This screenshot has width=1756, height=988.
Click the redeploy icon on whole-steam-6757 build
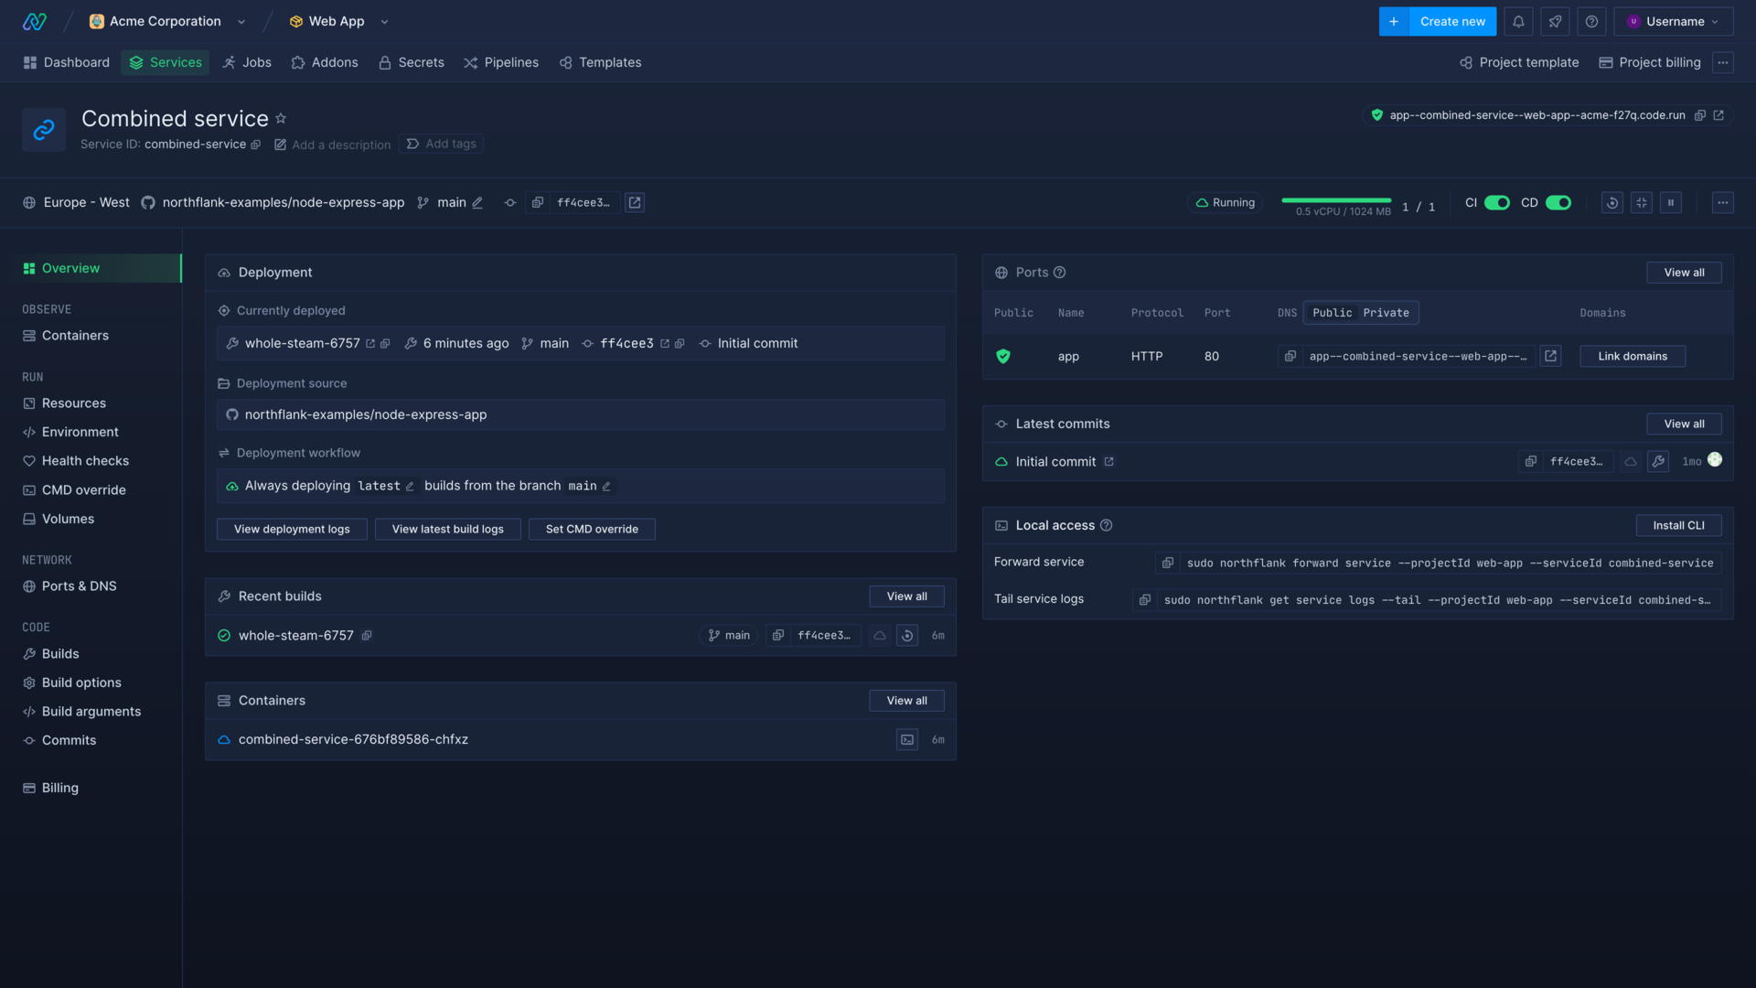pyautogui.click(x=907, y=635)
